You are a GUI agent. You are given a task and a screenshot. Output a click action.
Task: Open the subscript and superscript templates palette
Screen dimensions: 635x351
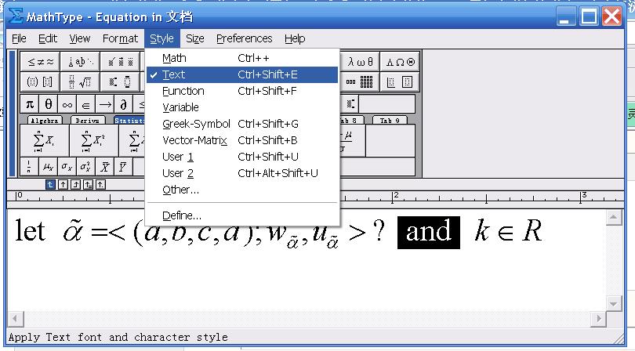tap(121, 81)
